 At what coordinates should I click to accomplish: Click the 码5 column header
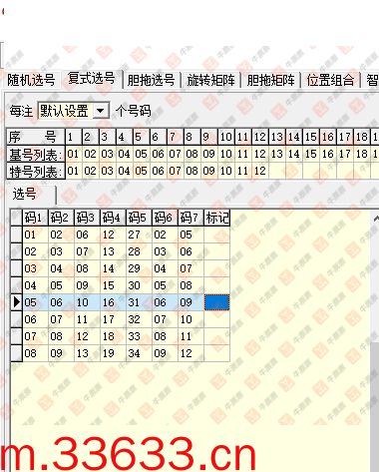click(139, 218)
